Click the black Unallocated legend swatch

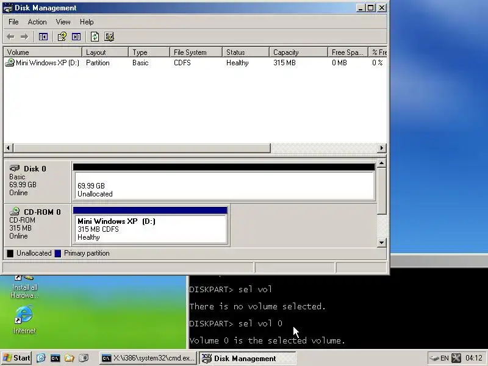point(10,253)
